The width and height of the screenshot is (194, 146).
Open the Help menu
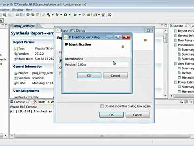(29, 10)
